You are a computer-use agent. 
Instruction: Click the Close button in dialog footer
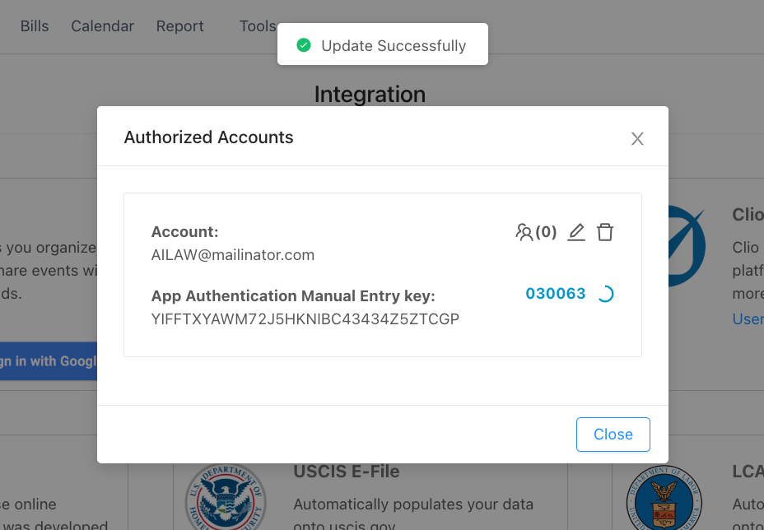pos(613,435)
